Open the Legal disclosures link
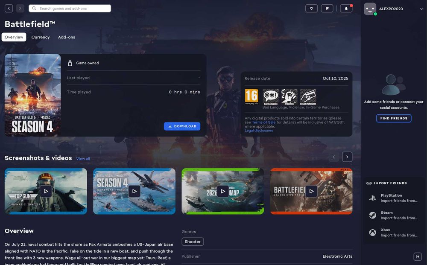The width and height of the screenshot is (427, 265). point(259,131)
